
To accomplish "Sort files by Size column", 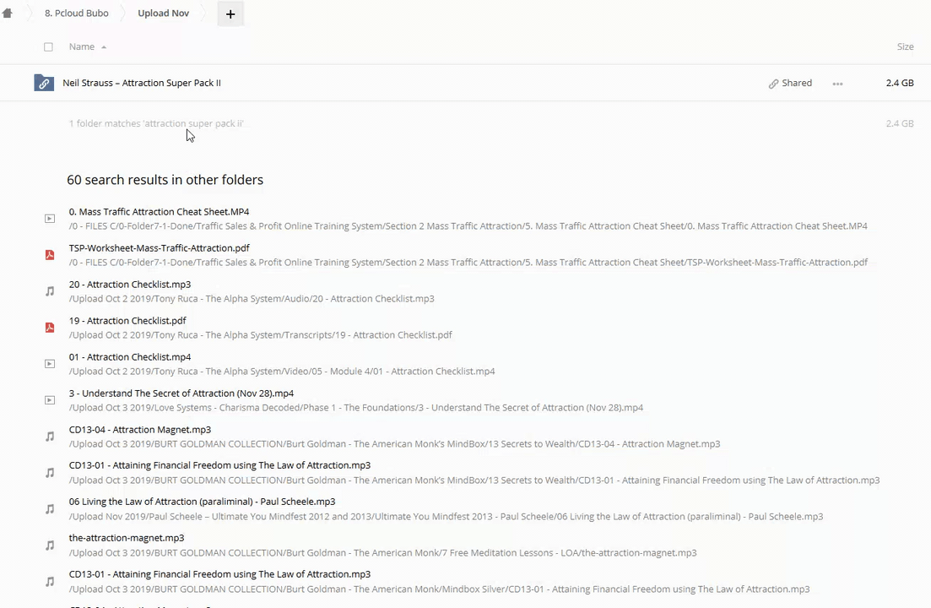I will 905,47.
